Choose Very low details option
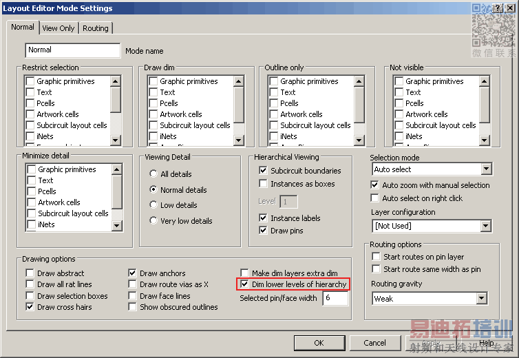519x358 pixels. (x=153, y=220)
